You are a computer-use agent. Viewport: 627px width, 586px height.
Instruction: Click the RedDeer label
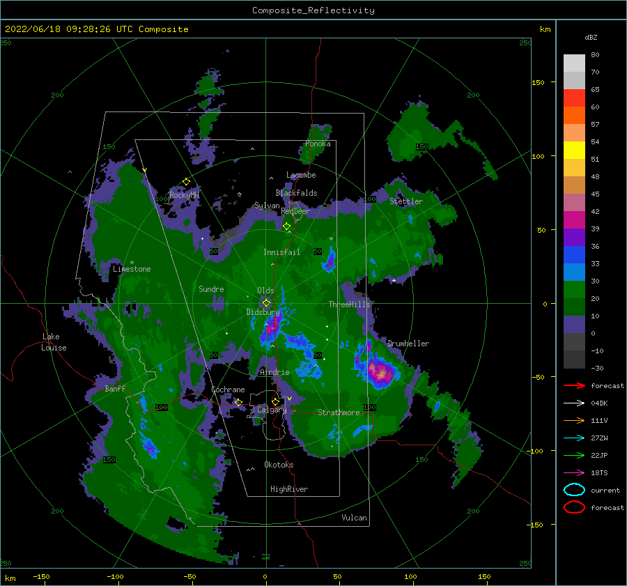point(295,211)
